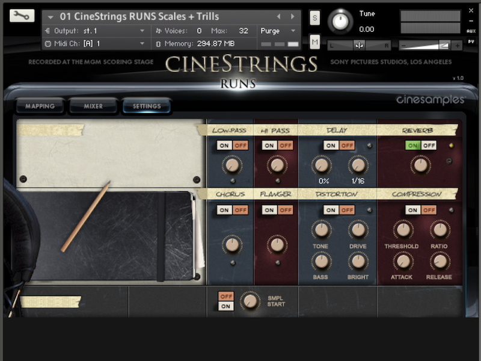Close the instrument with X
Viewport: 481px width, 361px height.
471,10
